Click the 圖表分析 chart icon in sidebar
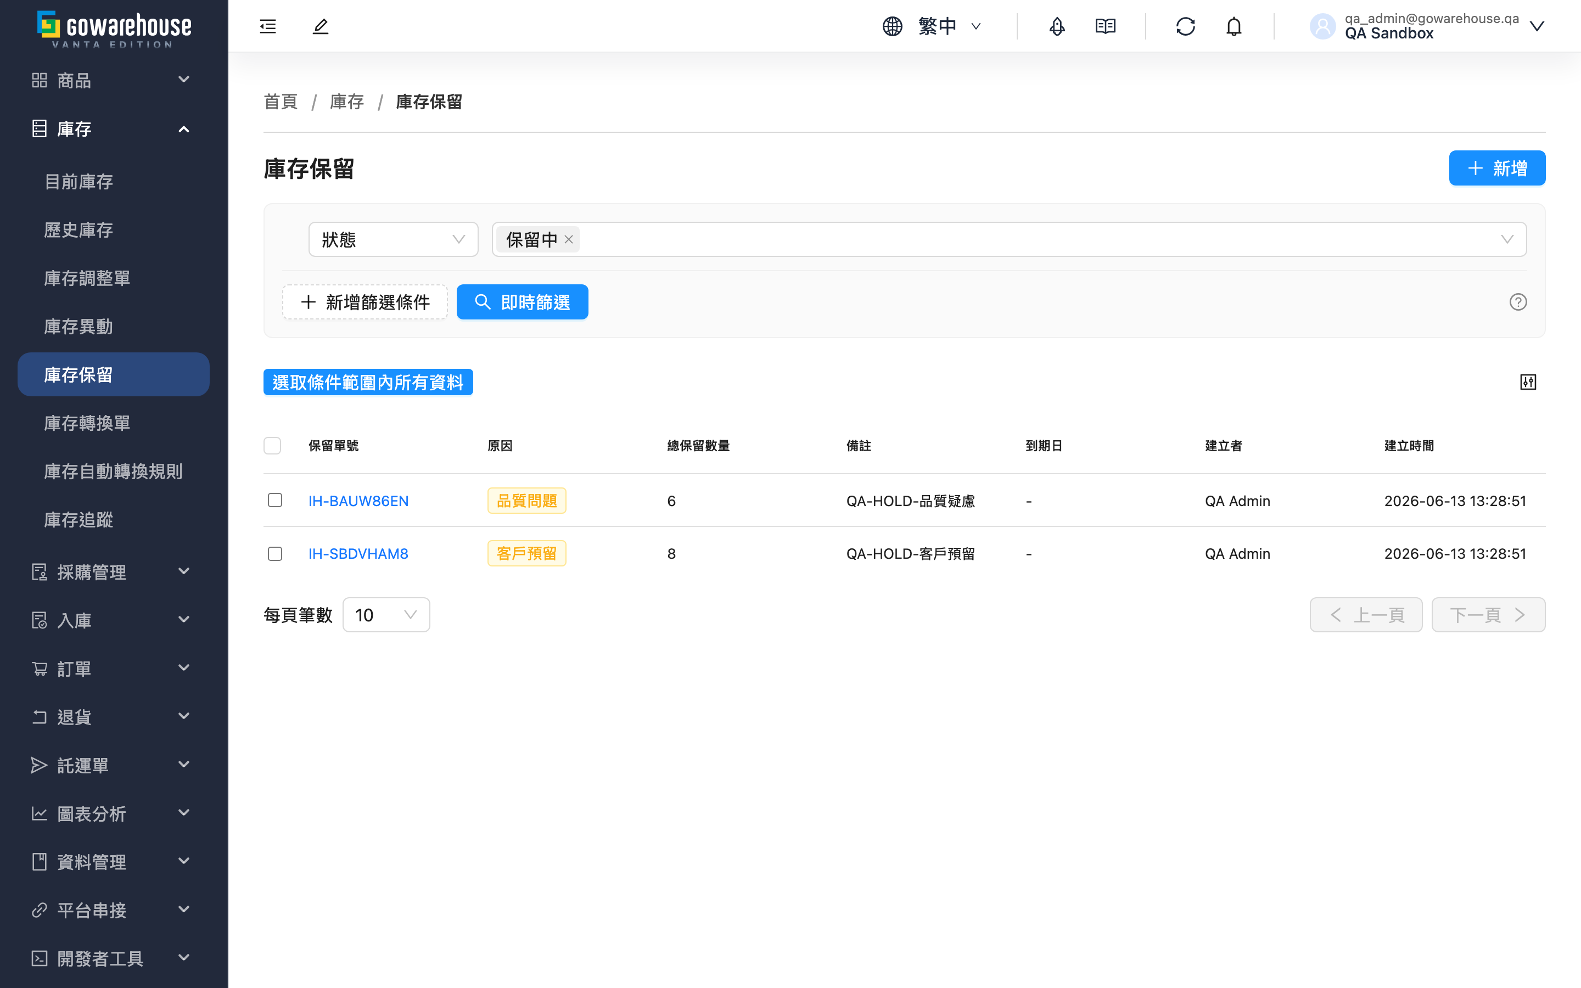The image size is (1581, 988). 39,813
